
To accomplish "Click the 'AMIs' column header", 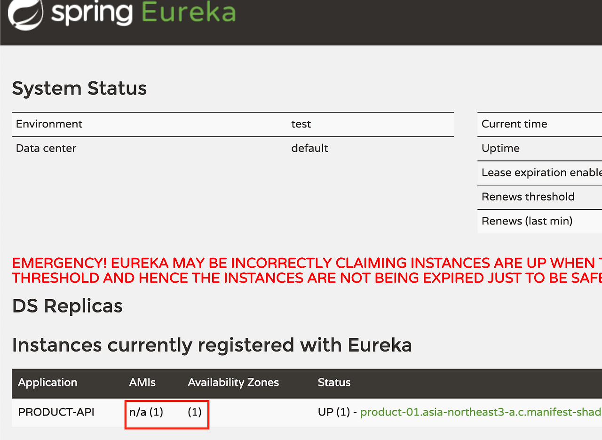I will (143, 383).
